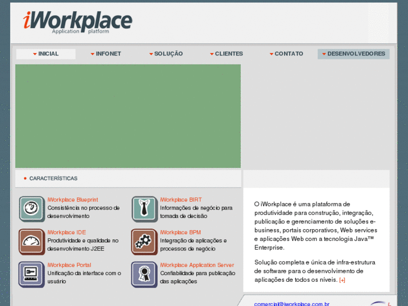Image resolution: width=408 pixels, height=306 pixels.
Task: Open the DESENVOLVEDORES menu item
Action: click(354, 54)
